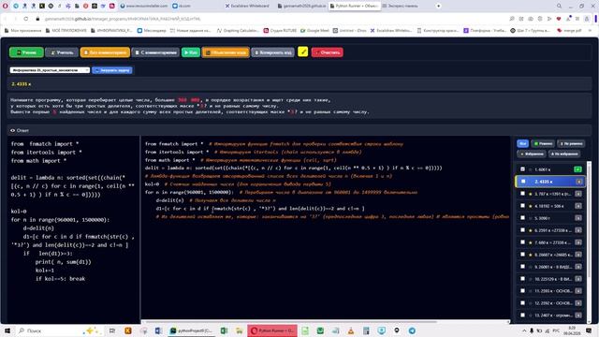Switch to the Excalidraw Whiteboard browser tab
The image size is (599, 337).
(247, 6)
